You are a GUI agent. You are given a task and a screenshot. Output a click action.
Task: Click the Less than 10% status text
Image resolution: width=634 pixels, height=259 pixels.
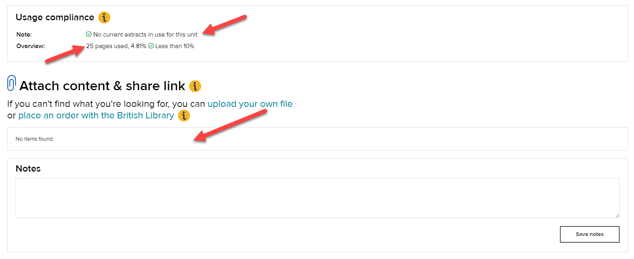click(x=175, y=46)
